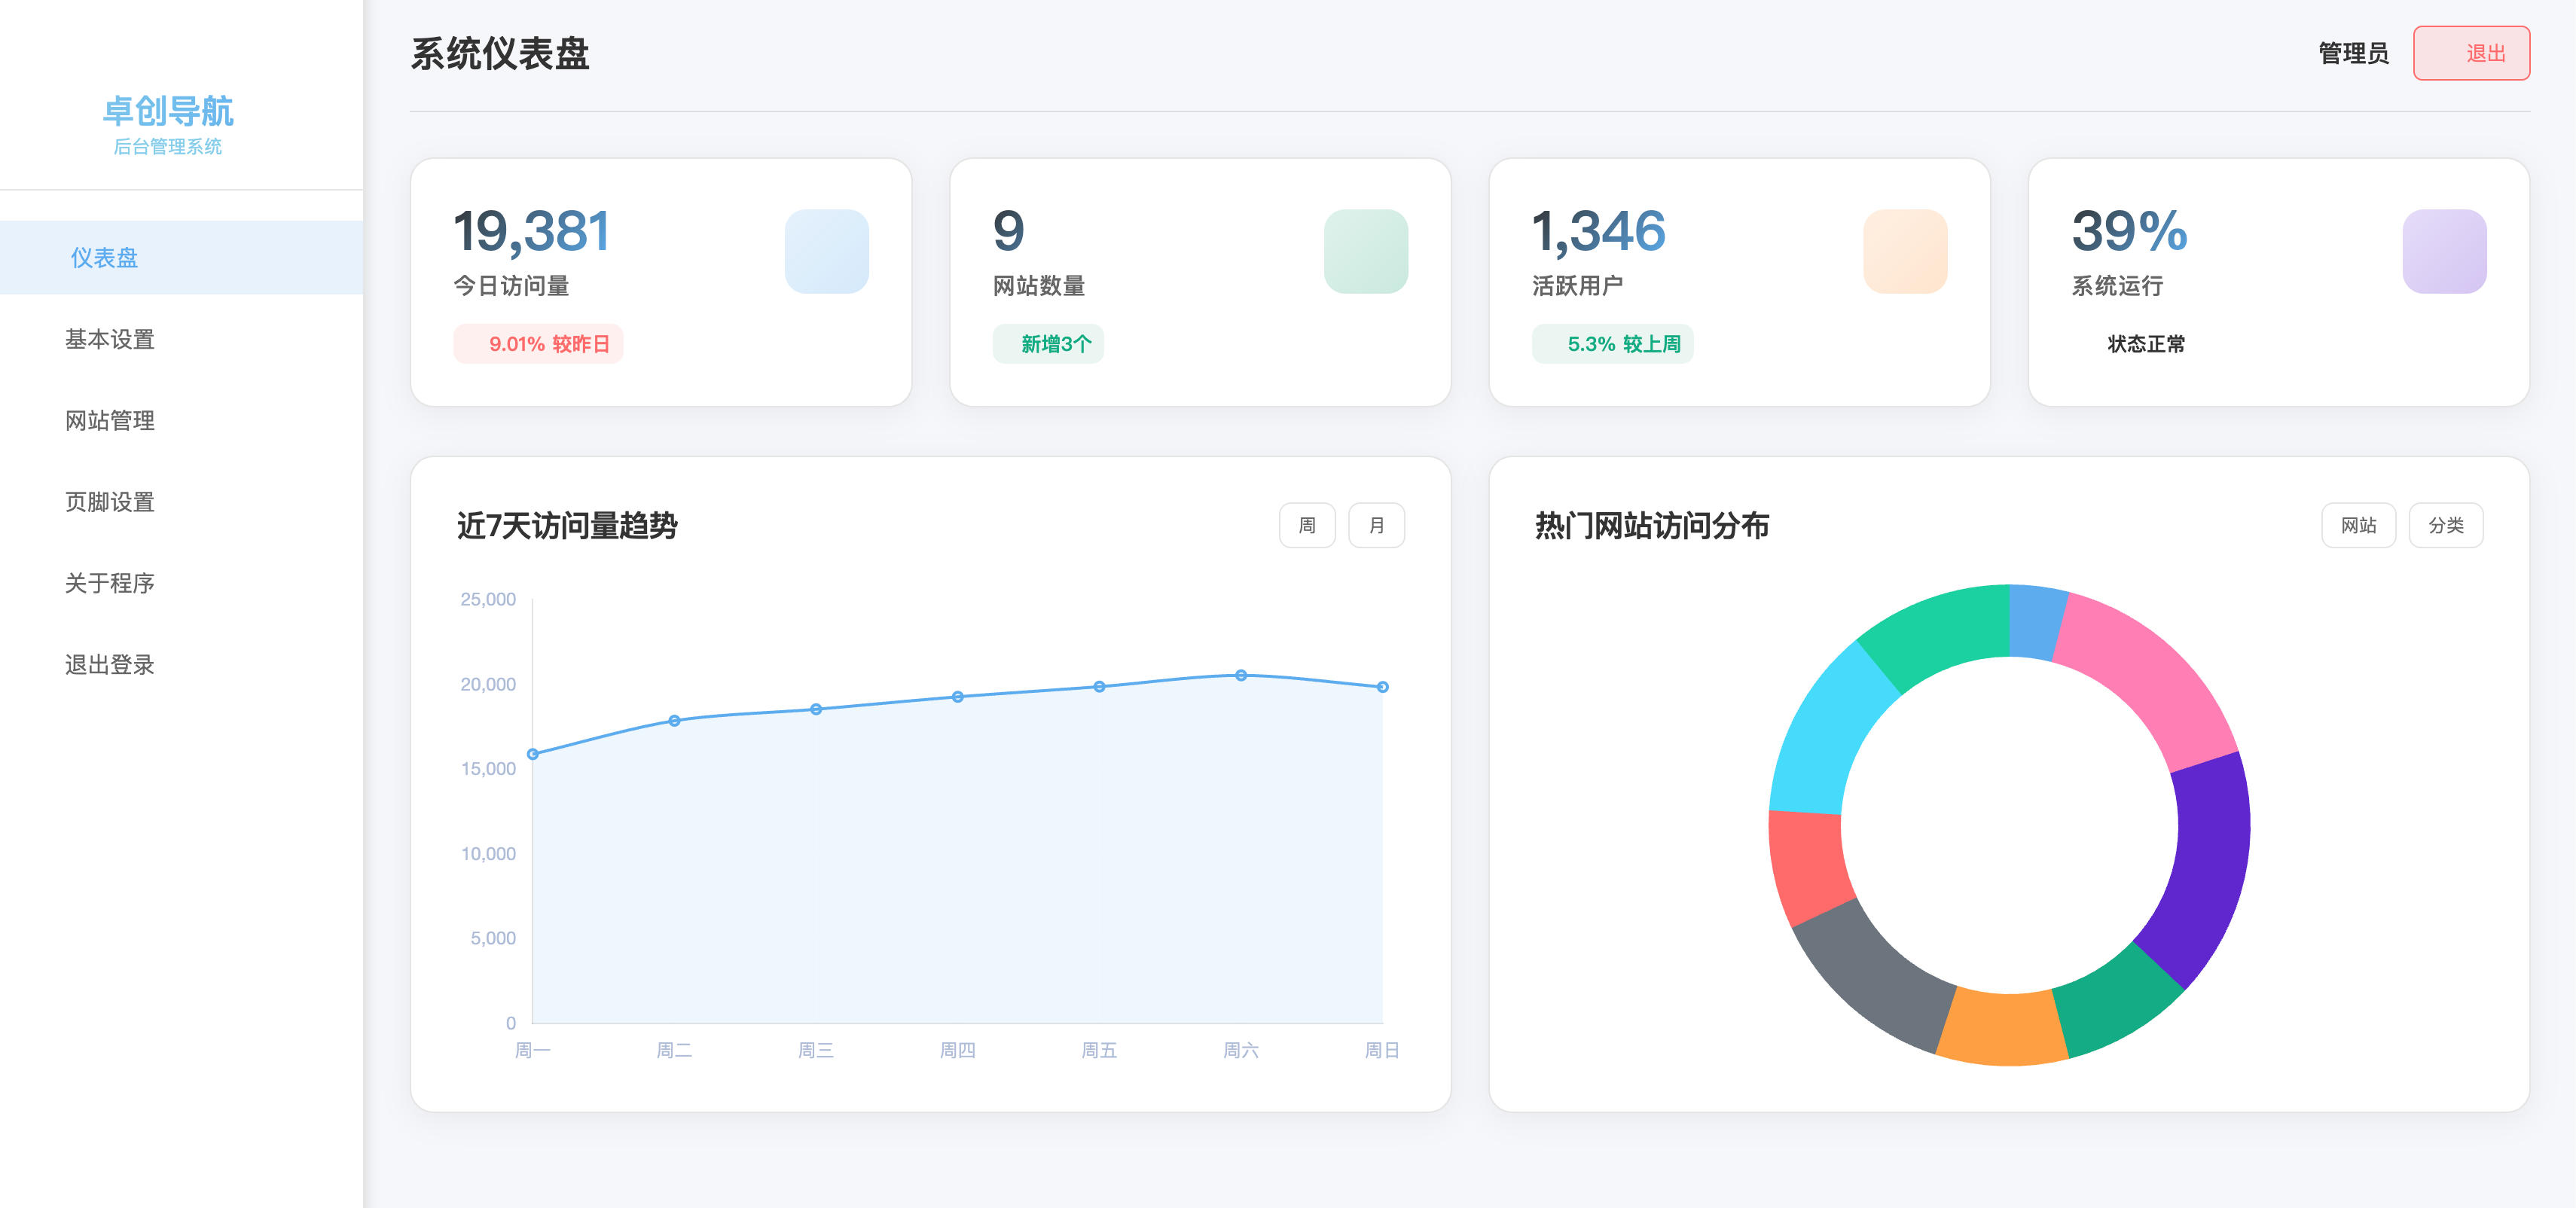Open 网站管理 from the sidebar
2576x1208 pixels.
181,420
